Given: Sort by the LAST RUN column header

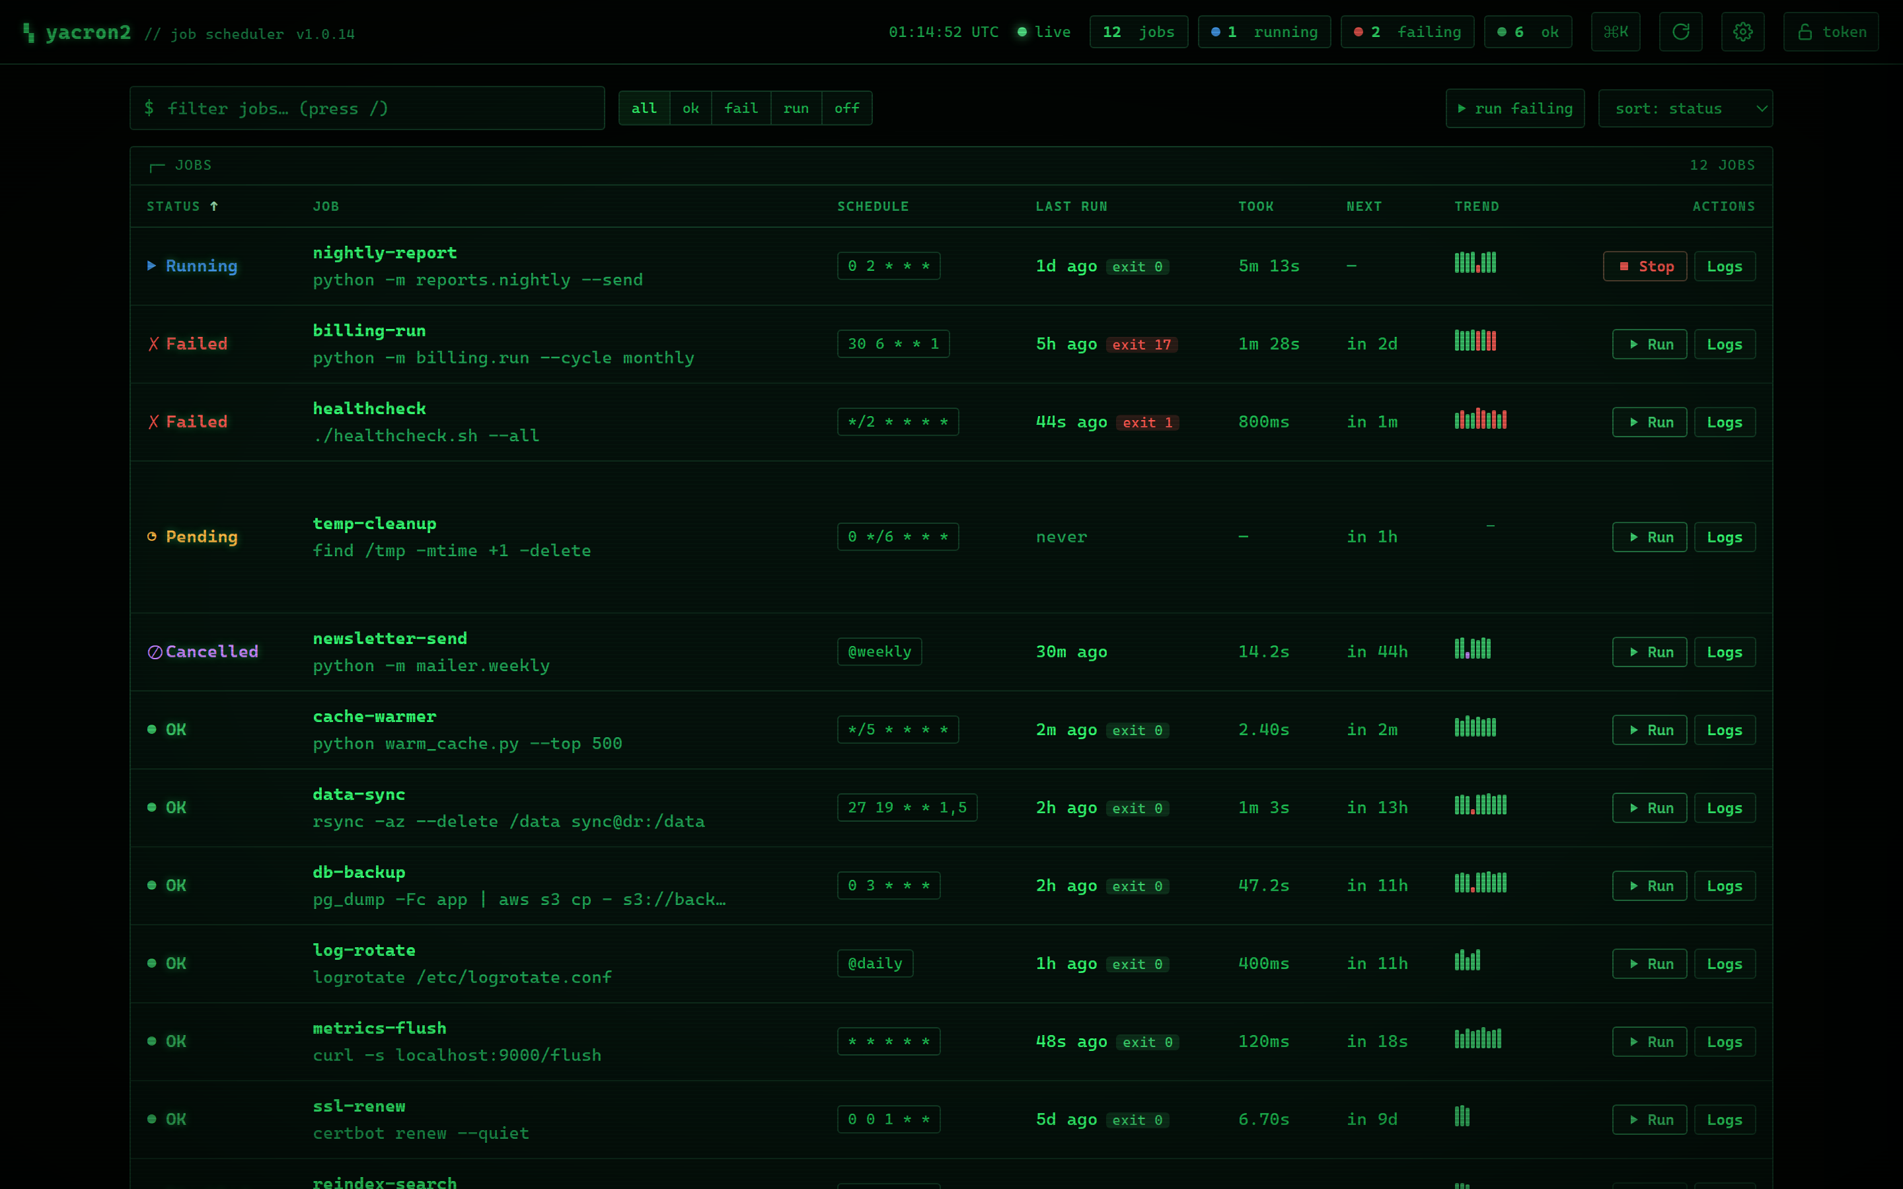Looking at the screenshot, I should coord(1071,206).
